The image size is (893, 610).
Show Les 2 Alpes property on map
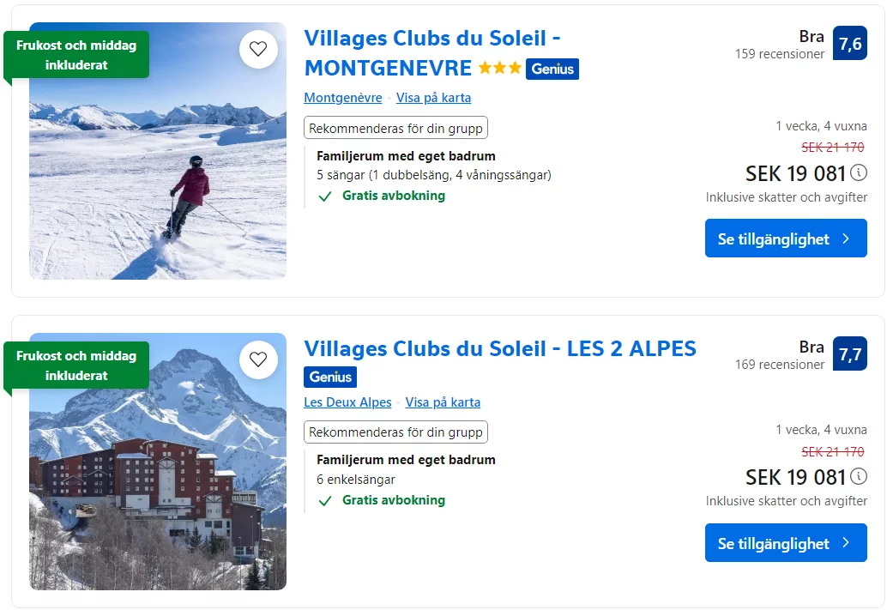[x=443, y=402]
